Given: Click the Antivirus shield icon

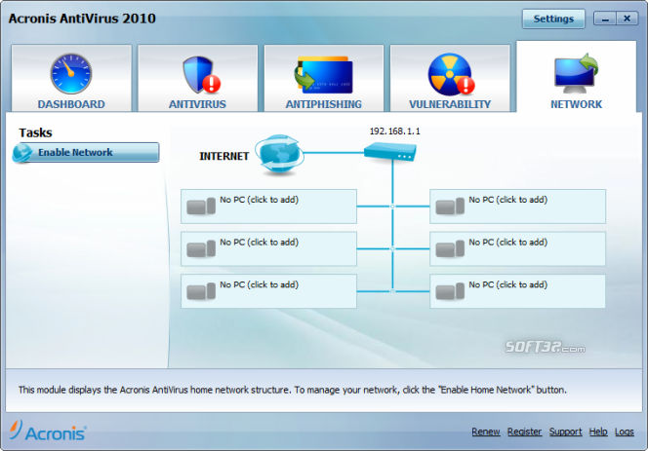Looking at the screenshot, I should coord(201,75).
